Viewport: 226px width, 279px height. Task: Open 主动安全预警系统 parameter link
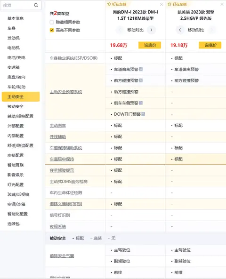(66, 92)
